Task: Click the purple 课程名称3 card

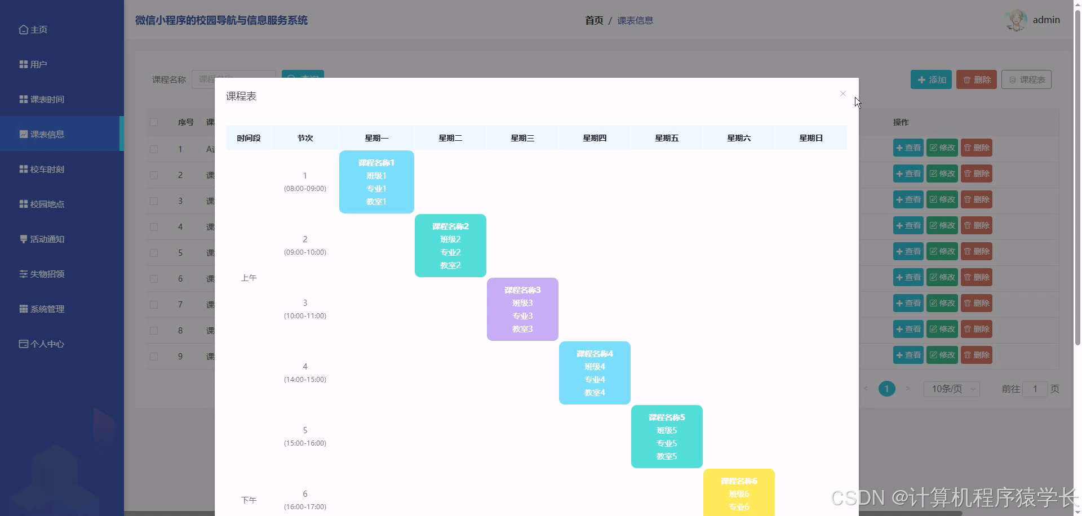Action: coord(522,309)
